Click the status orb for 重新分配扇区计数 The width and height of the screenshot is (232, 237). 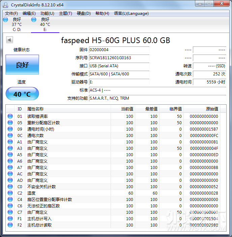10,123
